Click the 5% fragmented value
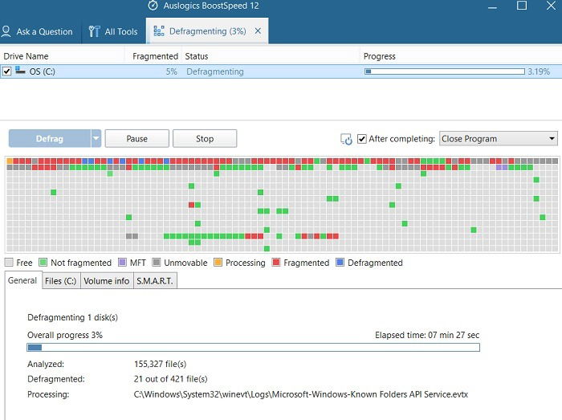562x420 pixels. coord(171,71)
